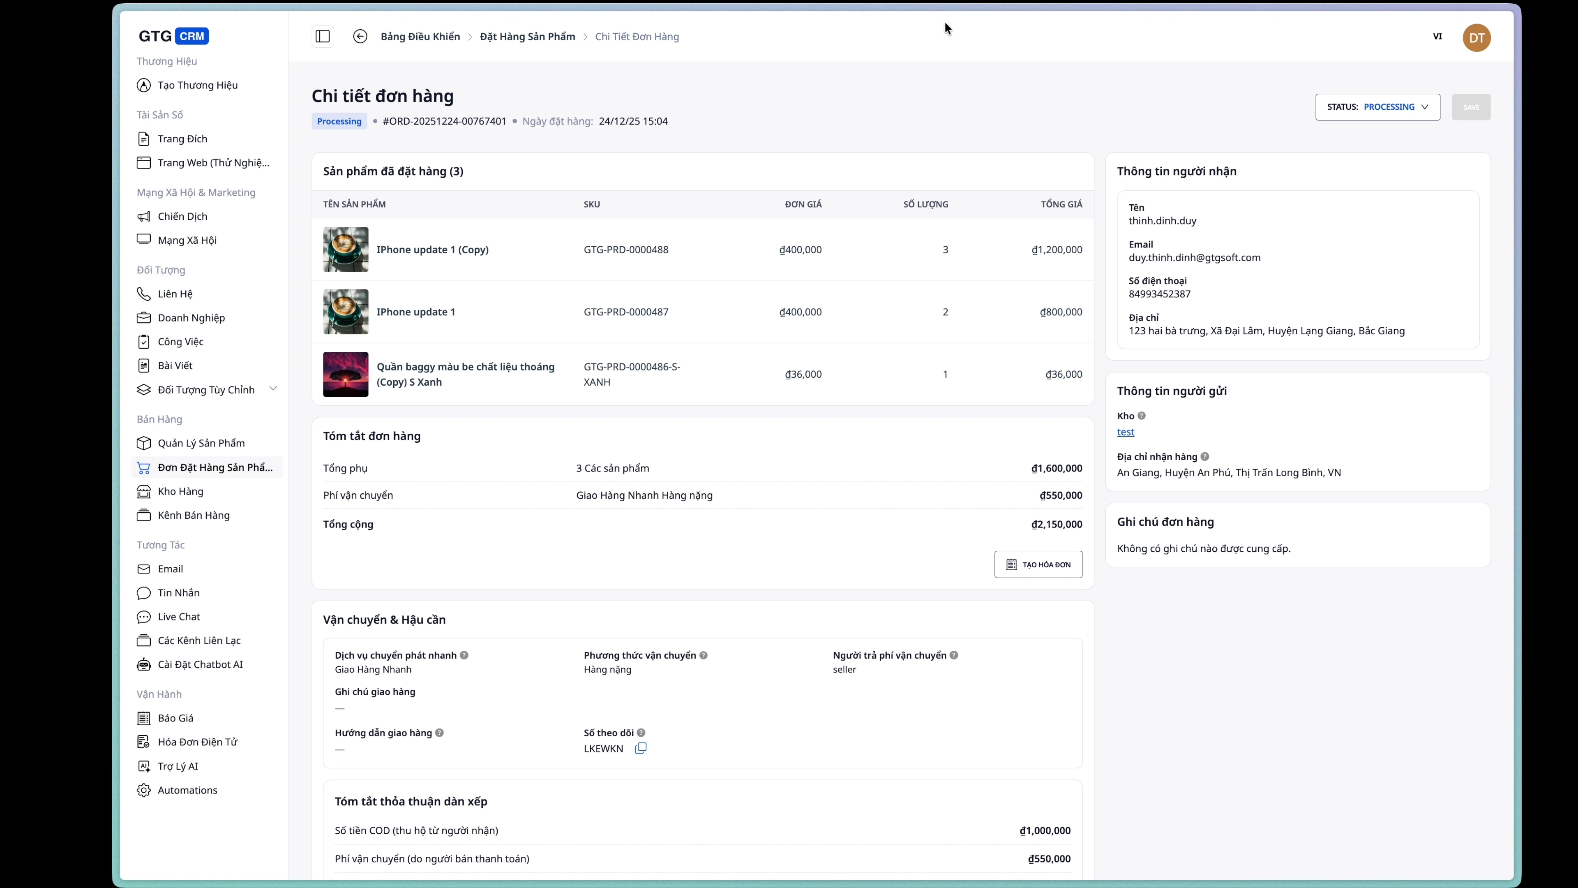Click the back arrow navigation icon
The height and width of the screenshot is (888, 1578).
pos(360,36)
